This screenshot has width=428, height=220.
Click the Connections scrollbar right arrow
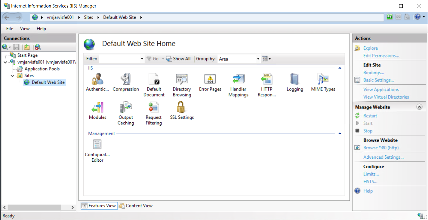point(73,207)
